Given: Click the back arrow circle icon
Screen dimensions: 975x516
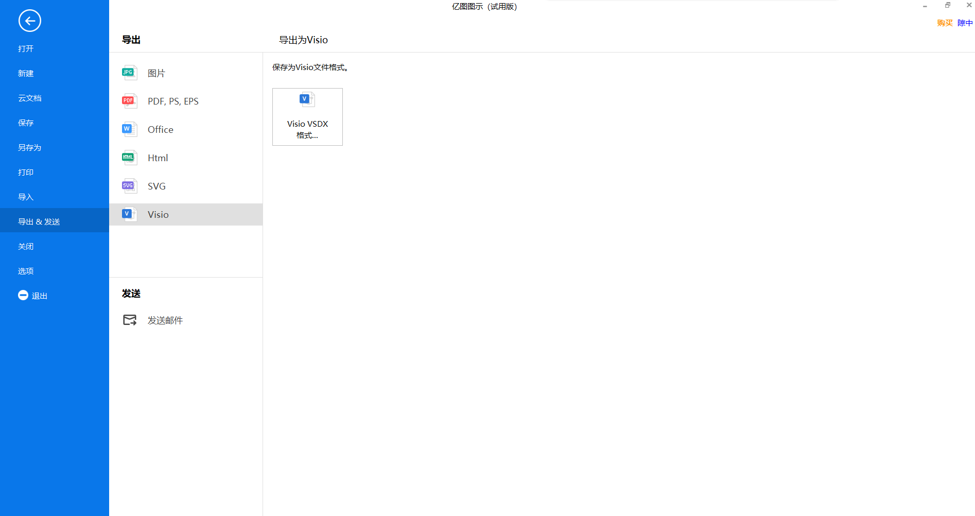Looking at the screenshot, I should [x=30, y=21].
